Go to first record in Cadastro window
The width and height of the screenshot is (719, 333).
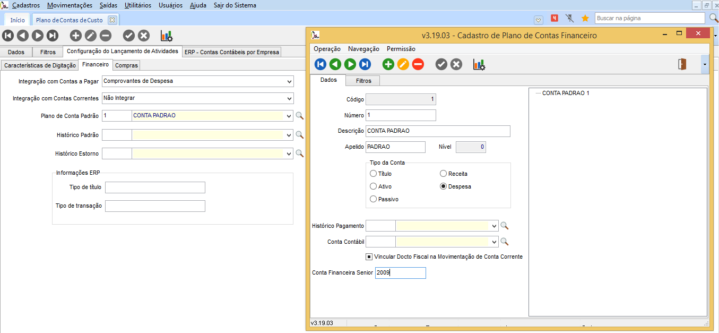click(320, 64)
